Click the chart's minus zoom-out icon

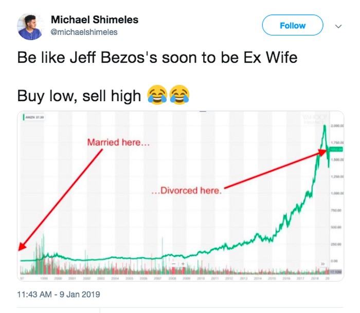[x=174, y=264]
